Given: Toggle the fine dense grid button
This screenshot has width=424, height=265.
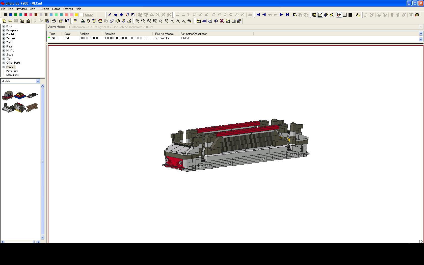Looking at the screenshot, I should (x=351, y=15).
